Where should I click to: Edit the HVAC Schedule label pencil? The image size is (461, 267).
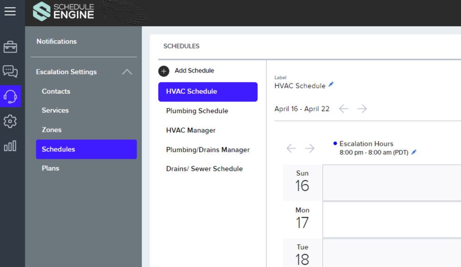pyautogui.click(x=331, y=85)
